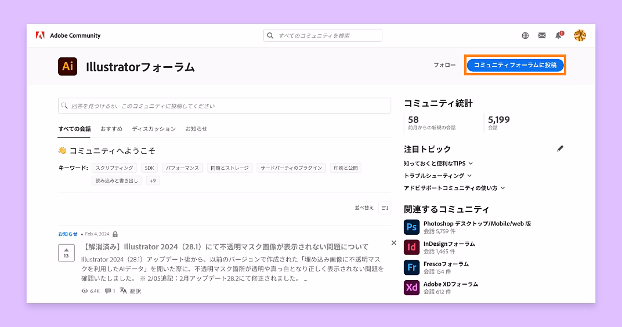Open the messages envelope icon
This screenshot has width=622, height=327.
point(542,36)
